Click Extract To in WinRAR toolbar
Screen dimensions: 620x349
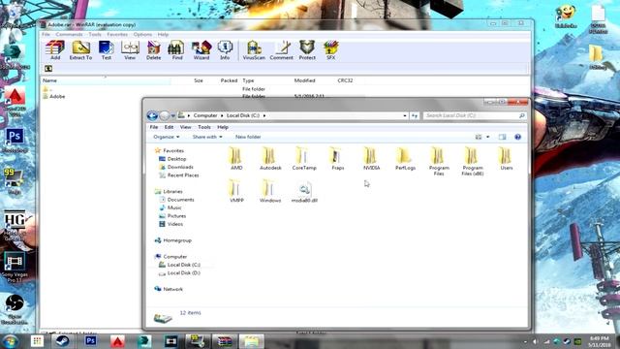click(80, 50)
